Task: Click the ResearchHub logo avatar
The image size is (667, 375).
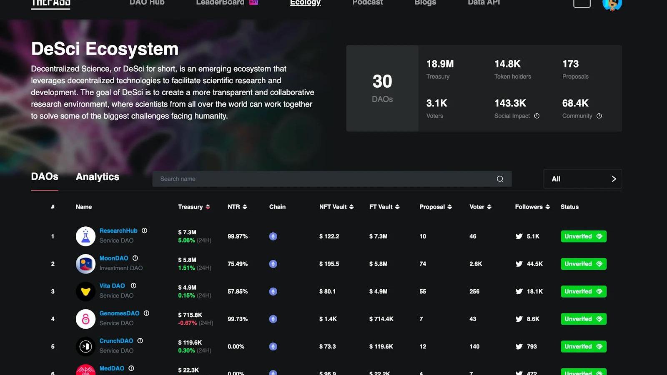Action: point(85,236)
